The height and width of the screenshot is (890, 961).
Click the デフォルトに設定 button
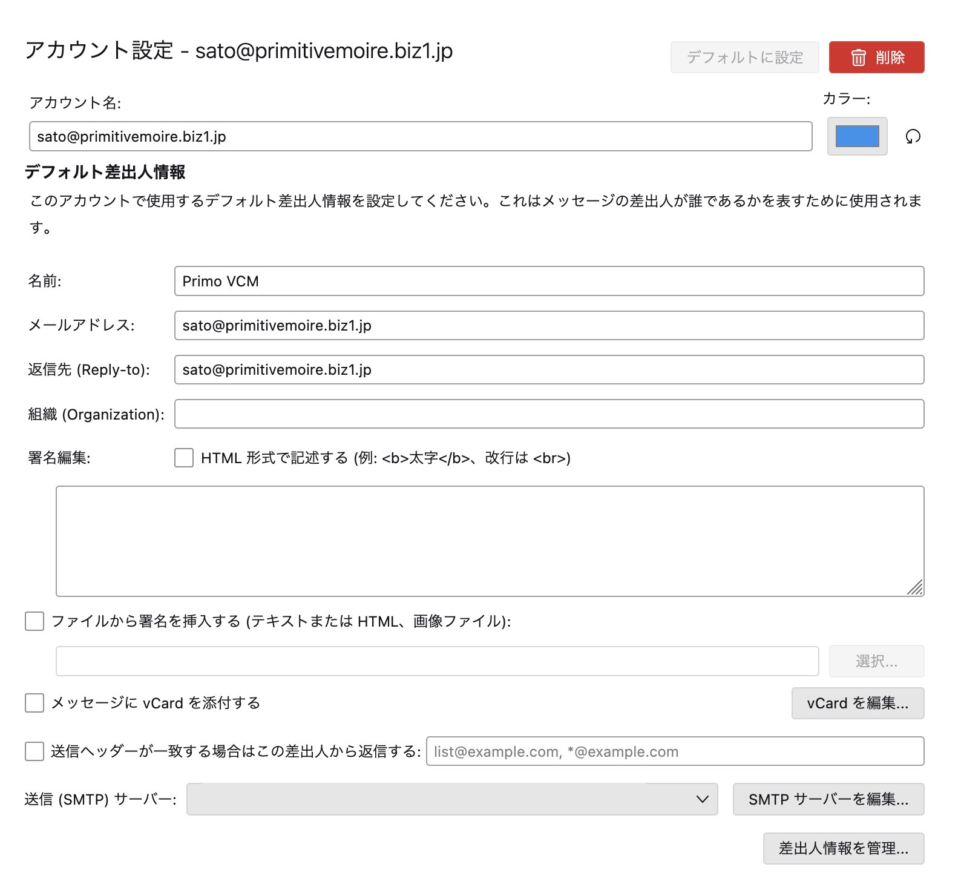744,58
